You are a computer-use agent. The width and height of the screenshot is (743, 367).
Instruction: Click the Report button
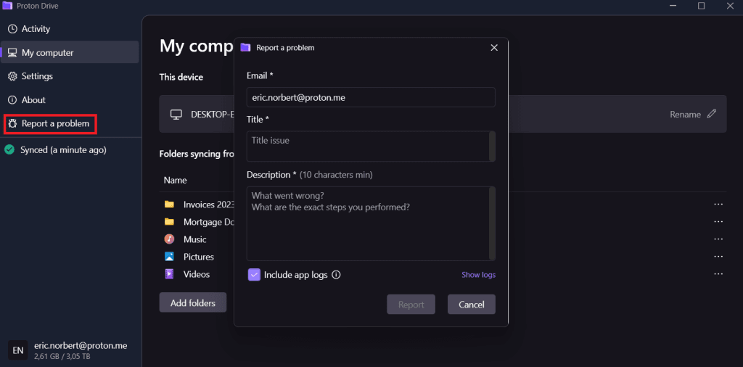[x=411, y=305]
